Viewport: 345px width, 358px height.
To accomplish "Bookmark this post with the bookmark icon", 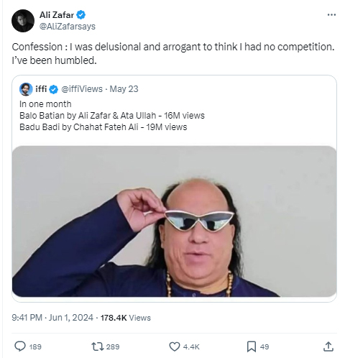I will [x=252, y=346].
